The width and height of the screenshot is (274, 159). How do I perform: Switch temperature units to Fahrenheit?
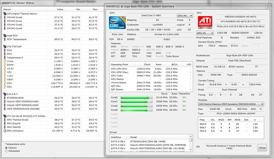tap(6, 151)
